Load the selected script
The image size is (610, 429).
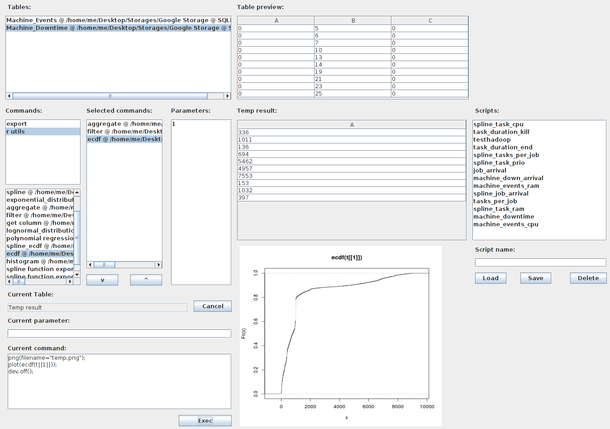click(491, 278)
